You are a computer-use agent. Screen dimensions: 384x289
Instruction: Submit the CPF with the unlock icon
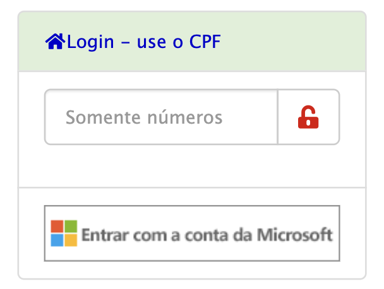[308, 117]
